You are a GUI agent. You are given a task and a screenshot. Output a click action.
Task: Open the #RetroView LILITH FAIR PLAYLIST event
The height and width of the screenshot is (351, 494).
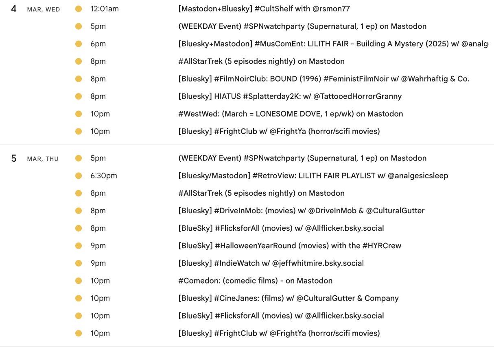pyautogui.click(x=313, y=176)
